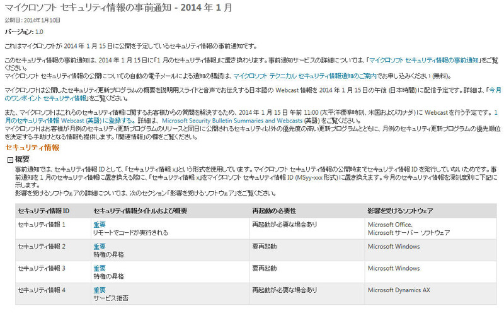Viewport: 504px width, 313px height.
Task: Click the 重要 link for セキュリティ情報 1
Action: click(x=100, y=224)
